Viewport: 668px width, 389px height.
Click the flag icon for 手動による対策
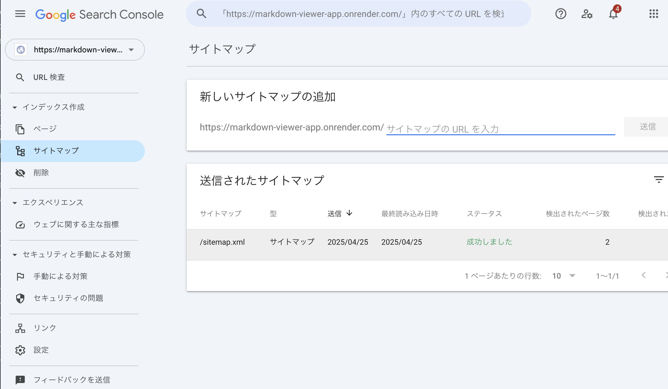(x=20, y=277)
